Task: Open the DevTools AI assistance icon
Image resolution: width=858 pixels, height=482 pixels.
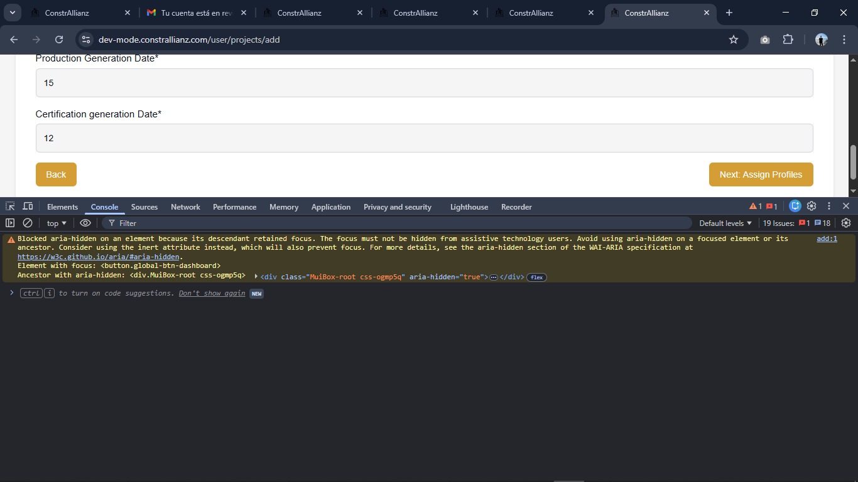Action: pos(795,206)
